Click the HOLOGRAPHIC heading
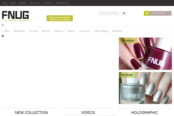Viewport: 174px width, 116px height. [x=144, y=113]
